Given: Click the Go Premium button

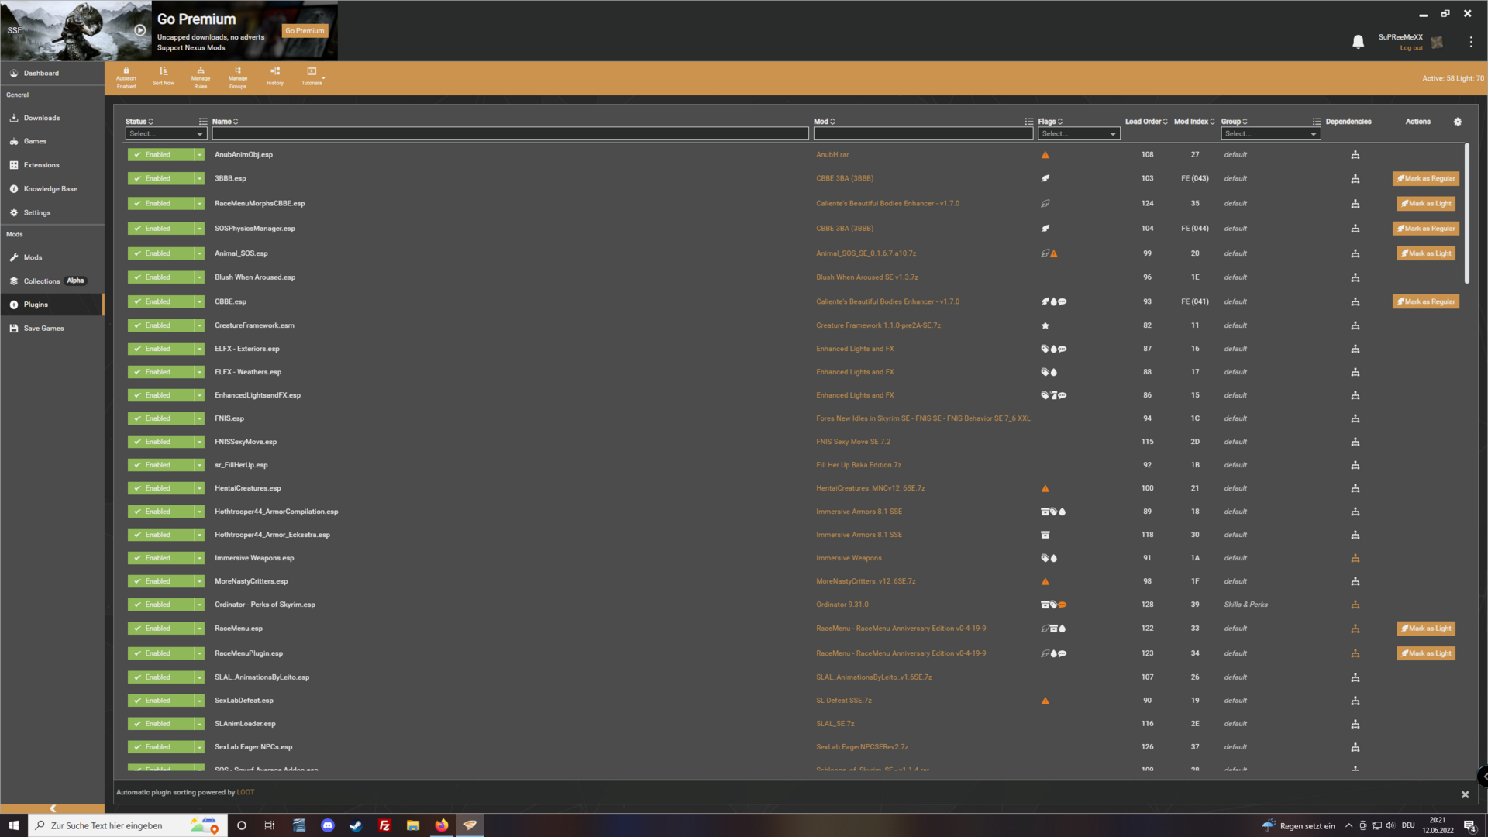Looking at the screenshot, I should [305, 31].
